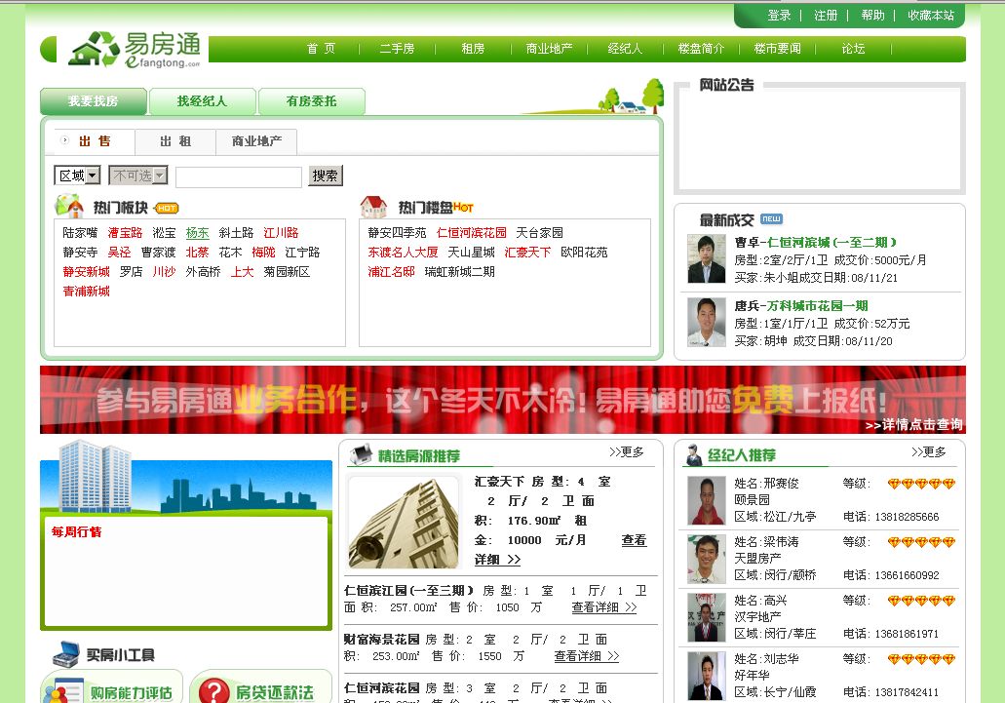Switch to the 出租 tab
Image resolution: width=1005 pixels, height=703 pixels.
point(175,141)
